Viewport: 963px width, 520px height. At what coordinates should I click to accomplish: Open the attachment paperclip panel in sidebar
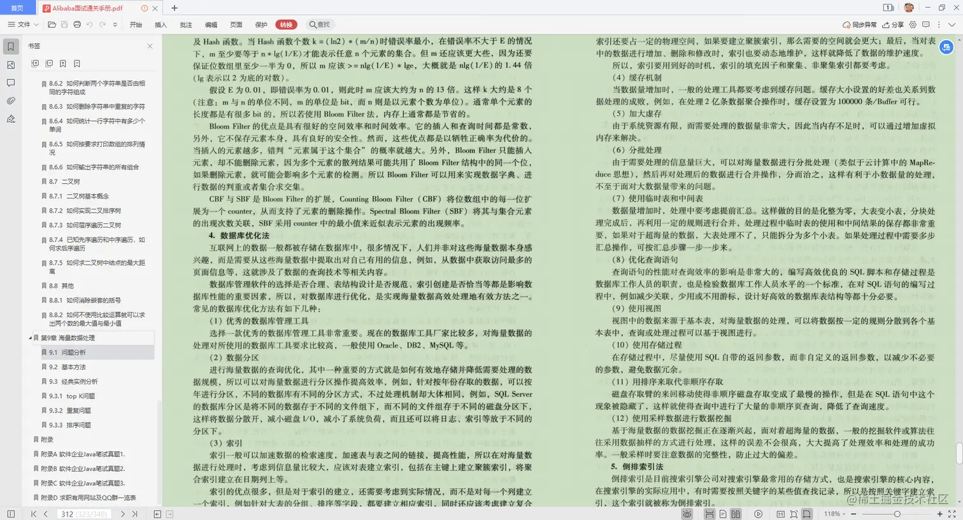(11, 101)
